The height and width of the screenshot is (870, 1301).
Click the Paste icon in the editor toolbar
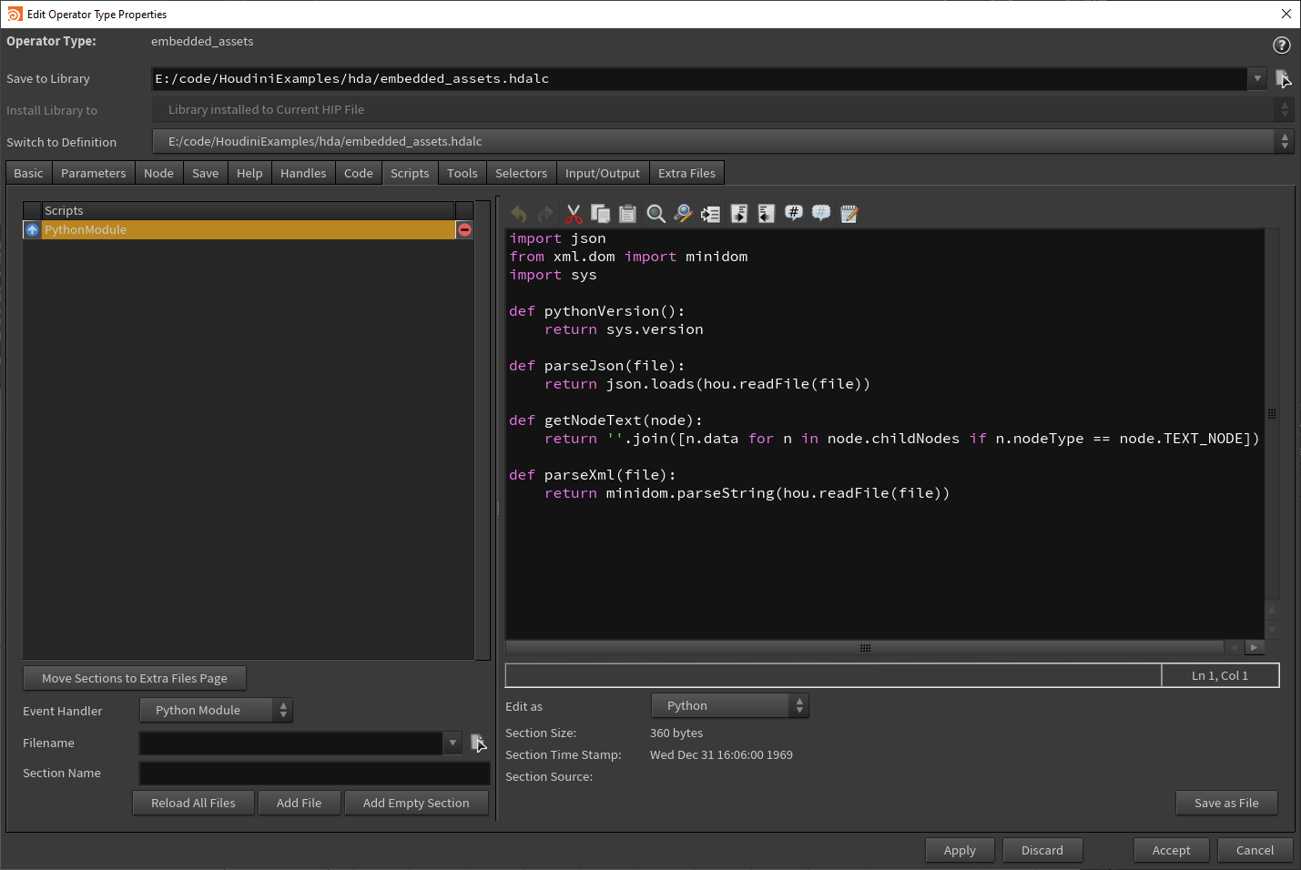pos(627,213)
